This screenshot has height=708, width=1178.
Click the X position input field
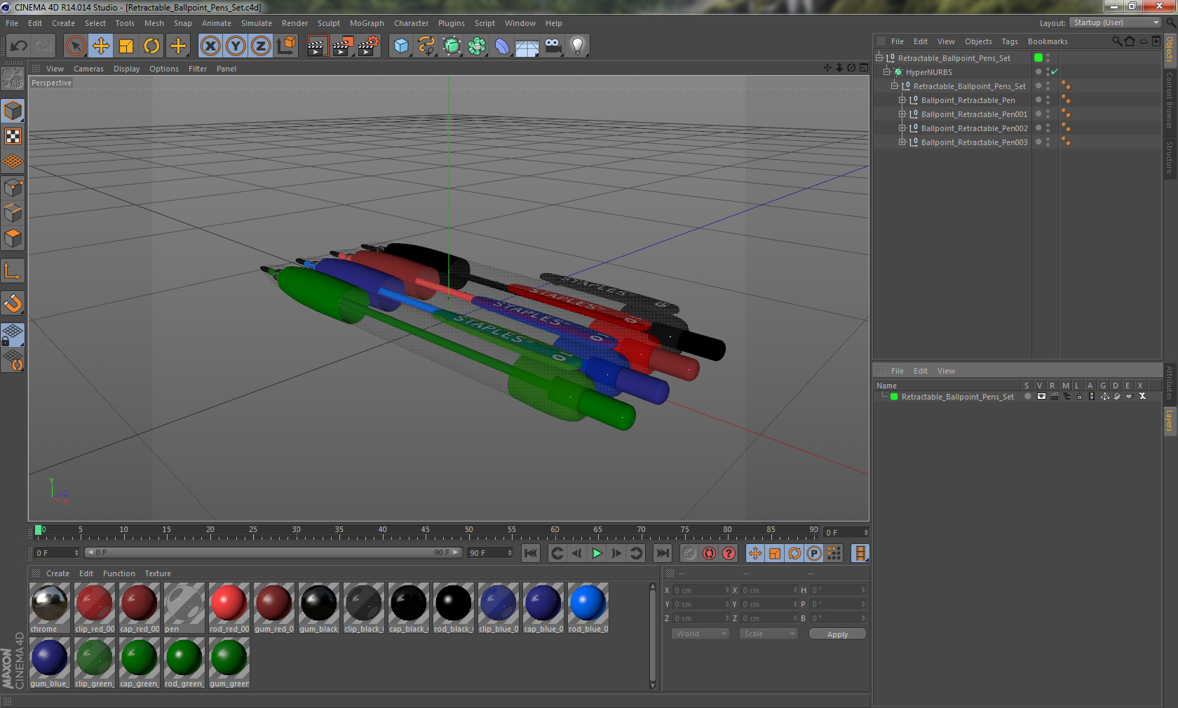click(701, 590)
